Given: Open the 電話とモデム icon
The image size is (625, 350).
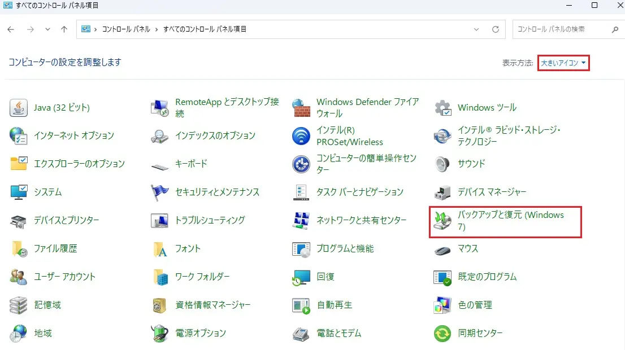Looking at the screenshot, I should pyautogui.click(x=301, y=334).
